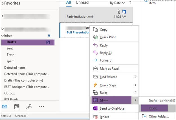Move message to Inbox via submenu
This screenshot has width=176, height=120.
click(157, 108)
